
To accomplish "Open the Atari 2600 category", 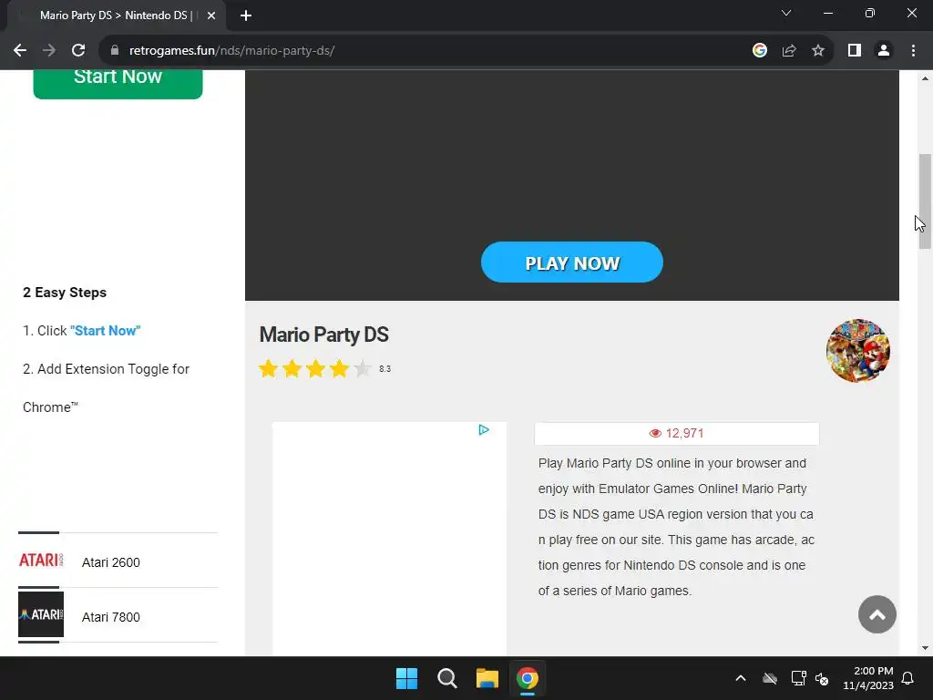I will click(110, 562).
